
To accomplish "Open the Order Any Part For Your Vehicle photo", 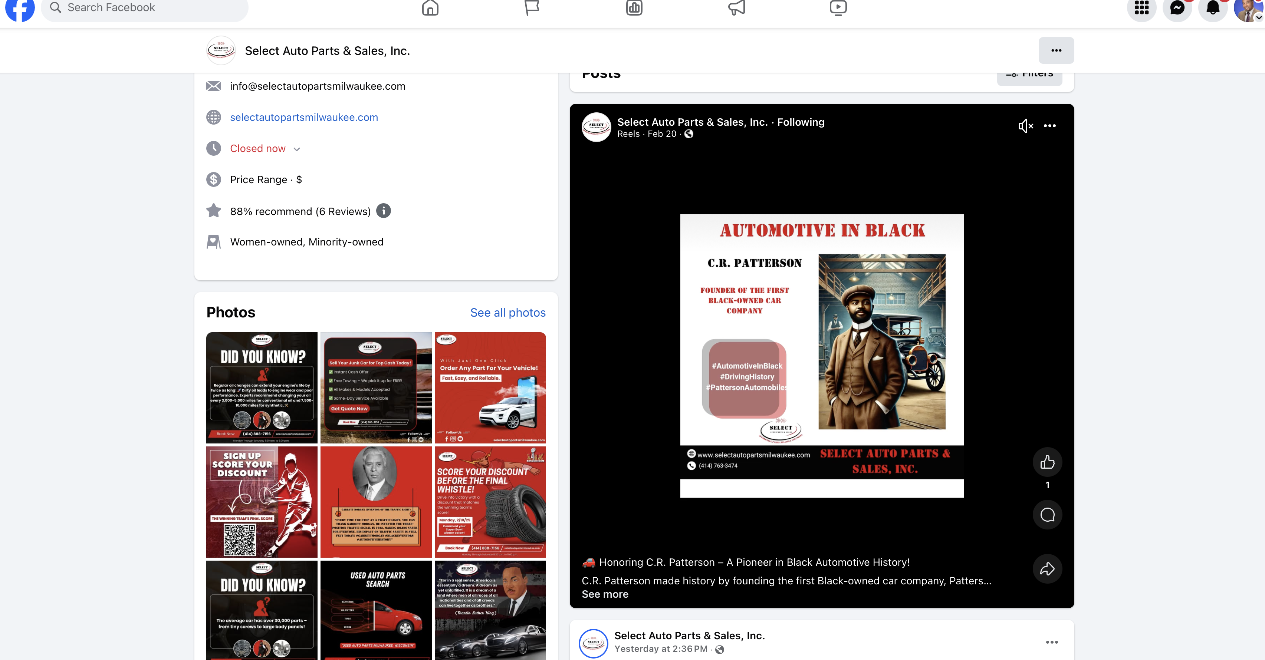I will click(x=490, y=388).
